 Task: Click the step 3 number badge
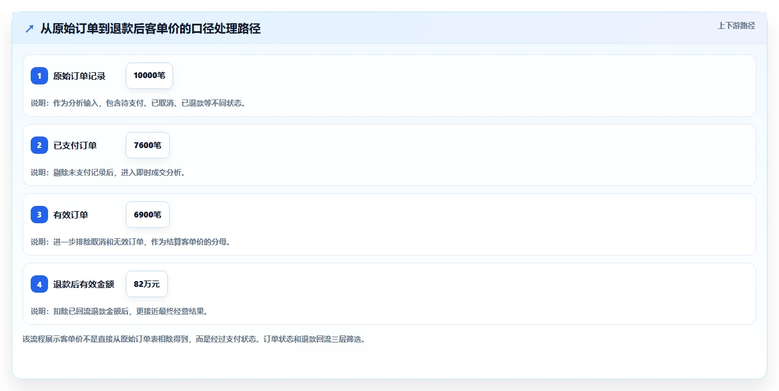tap(39, 215)
